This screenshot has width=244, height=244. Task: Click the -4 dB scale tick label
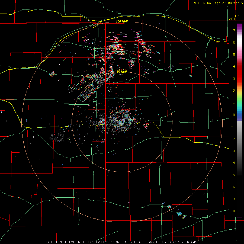pyautogui.click(x=233, y=163)
